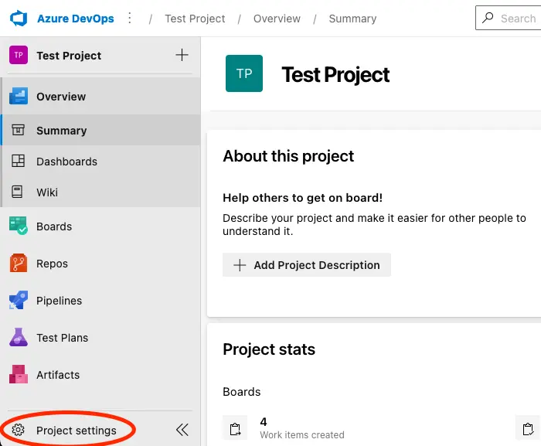Click the magnifier search icon
Image resolution: width=541 pixels, height=446 pixels.
488,18
